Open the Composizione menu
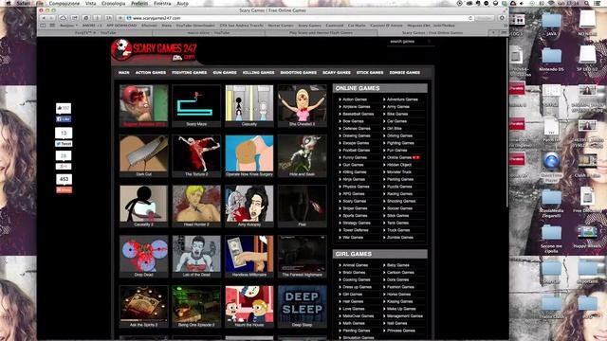This screenshot has width=607, height=341. (x=64, y=3)
